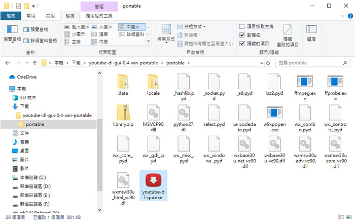Select the select.pyd file
Screen dimensions: 355x222
click(x=214, y=116)
